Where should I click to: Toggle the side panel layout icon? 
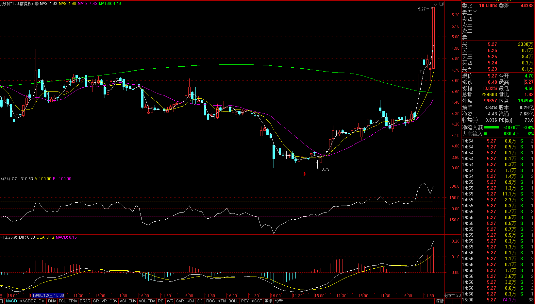click(442, 4)
